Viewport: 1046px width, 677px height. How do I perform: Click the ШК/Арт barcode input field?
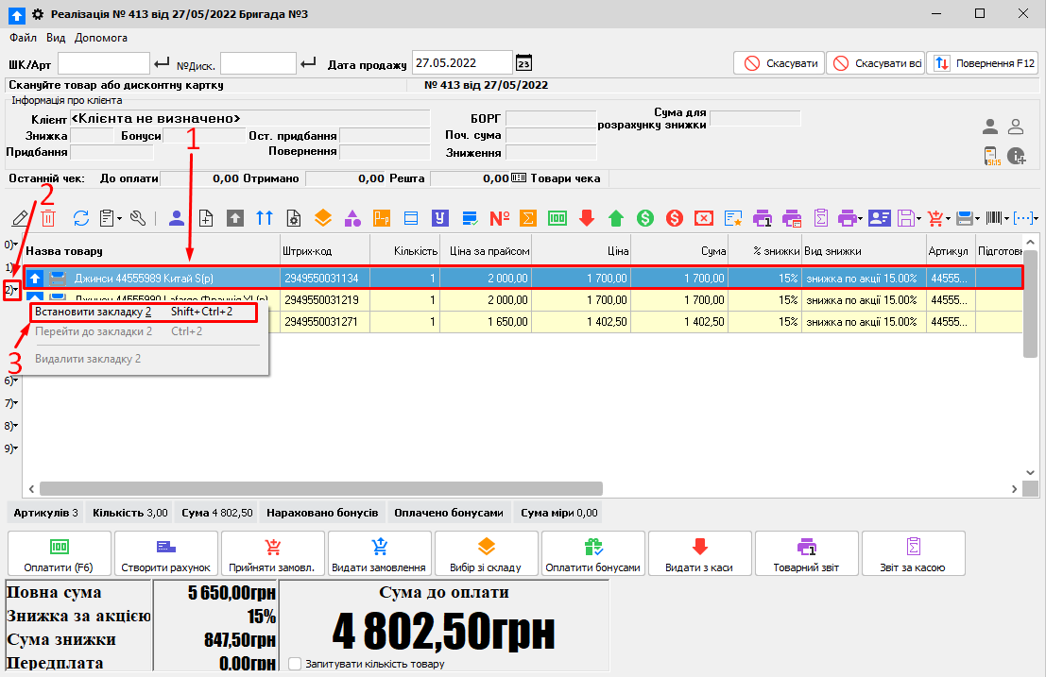[103, 63]
